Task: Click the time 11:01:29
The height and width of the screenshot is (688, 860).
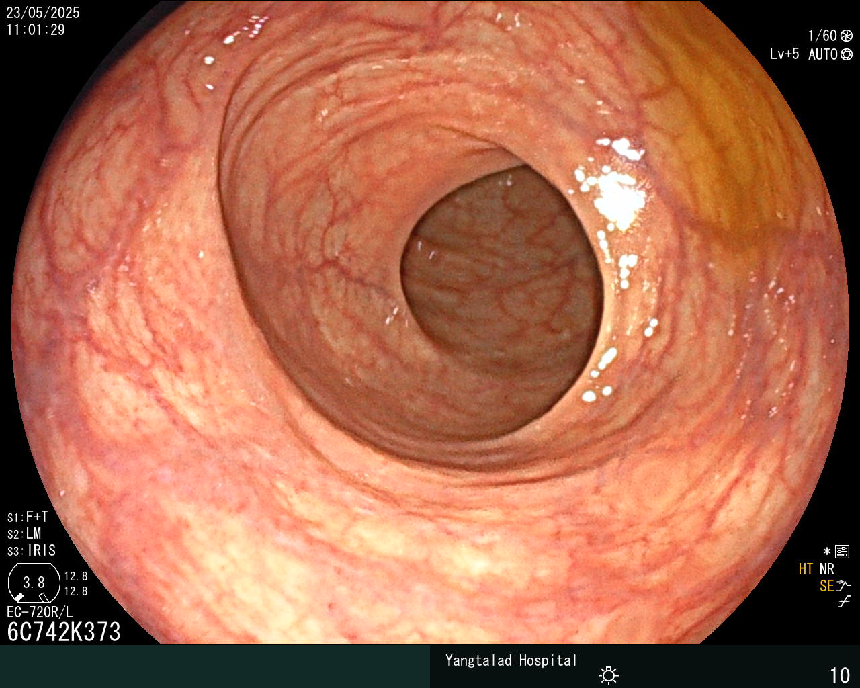Action: coord(36,30)
